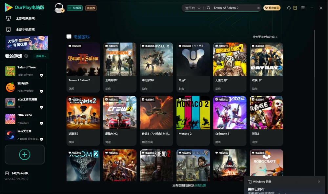Image resolution: width=328 pixels, height=194 pixels.
Task: Click the PC icon on TFT row
Action: 41,107
